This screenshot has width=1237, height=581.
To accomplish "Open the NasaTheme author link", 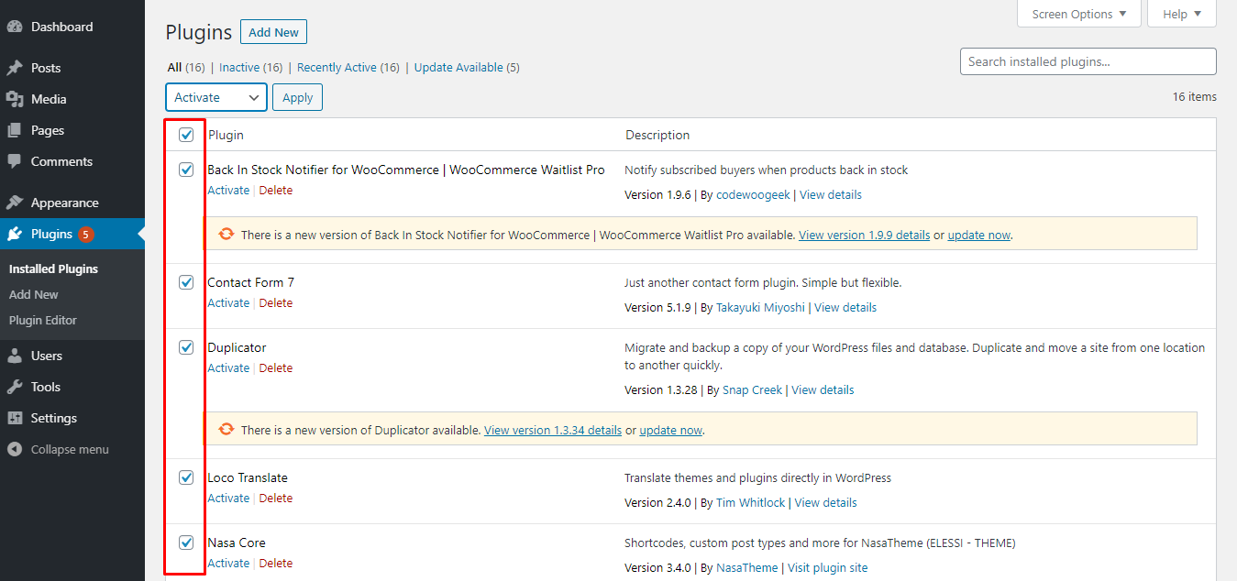I will [x=746, y=567].
